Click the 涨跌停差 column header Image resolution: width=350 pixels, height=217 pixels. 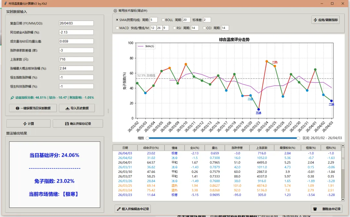tap(237, 148)
